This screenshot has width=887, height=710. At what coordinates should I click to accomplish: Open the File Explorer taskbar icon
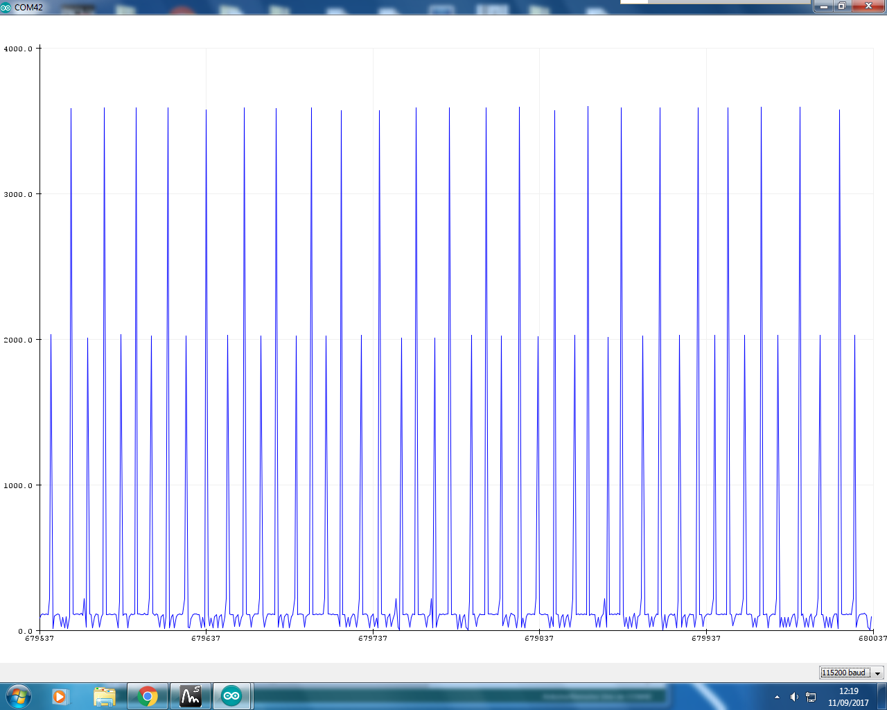(104, 696)
